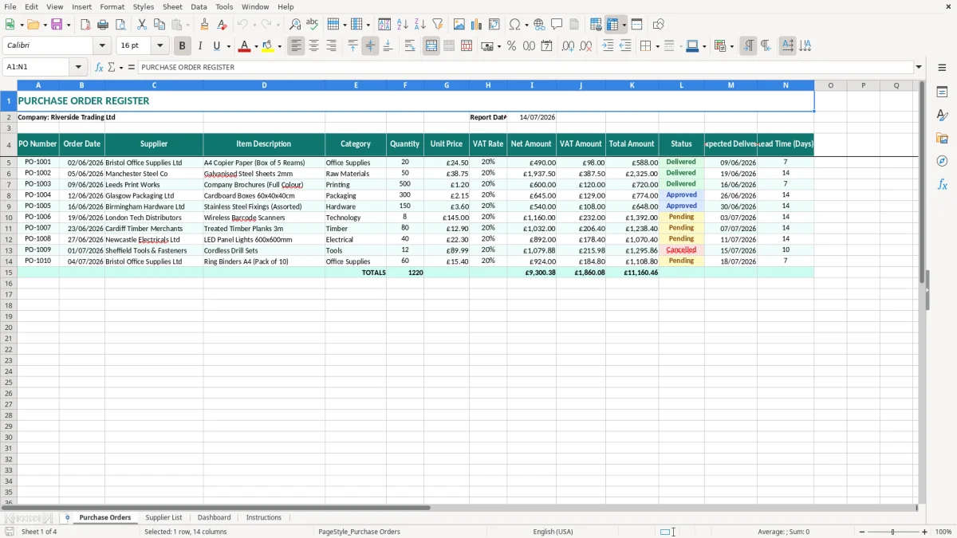
Task: Open the Sidebar Navigator compass icon
Action: [x=942, y=161]
